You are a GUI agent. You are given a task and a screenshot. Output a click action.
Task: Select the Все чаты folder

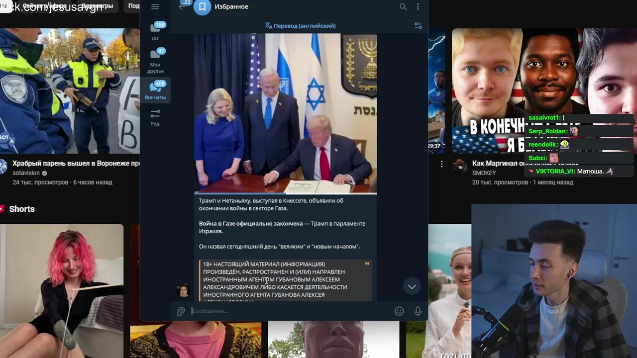tap(155, 90)
